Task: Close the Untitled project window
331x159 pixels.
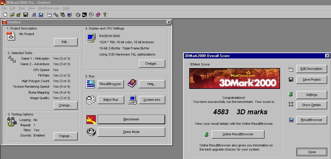Action: (x=169, y=22)
